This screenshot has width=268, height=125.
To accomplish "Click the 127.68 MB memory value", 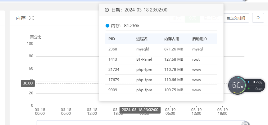I will click(174, 59).
